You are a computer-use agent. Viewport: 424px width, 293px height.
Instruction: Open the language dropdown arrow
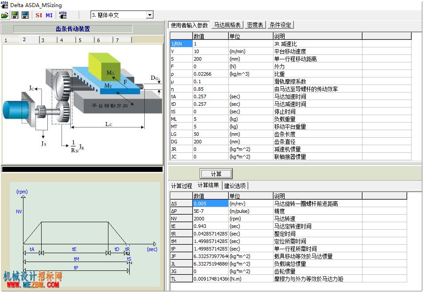point(150,15)
